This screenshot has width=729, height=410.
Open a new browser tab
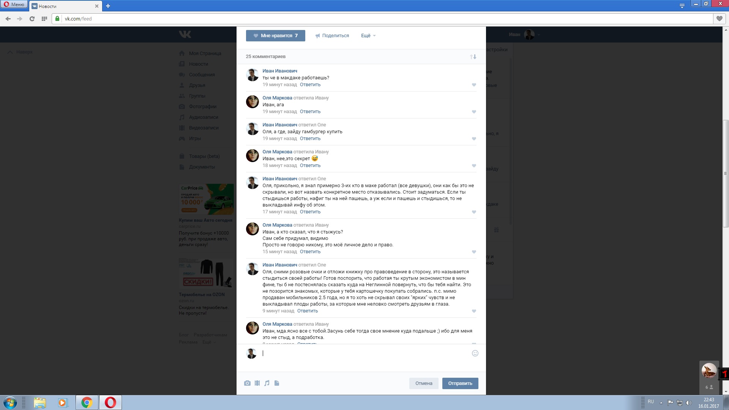(108, 6)
